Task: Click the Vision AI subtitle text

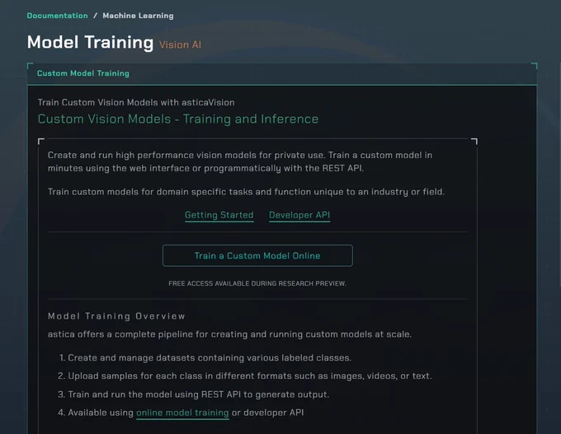Action: pyautogui.click(x=180, y=44)
